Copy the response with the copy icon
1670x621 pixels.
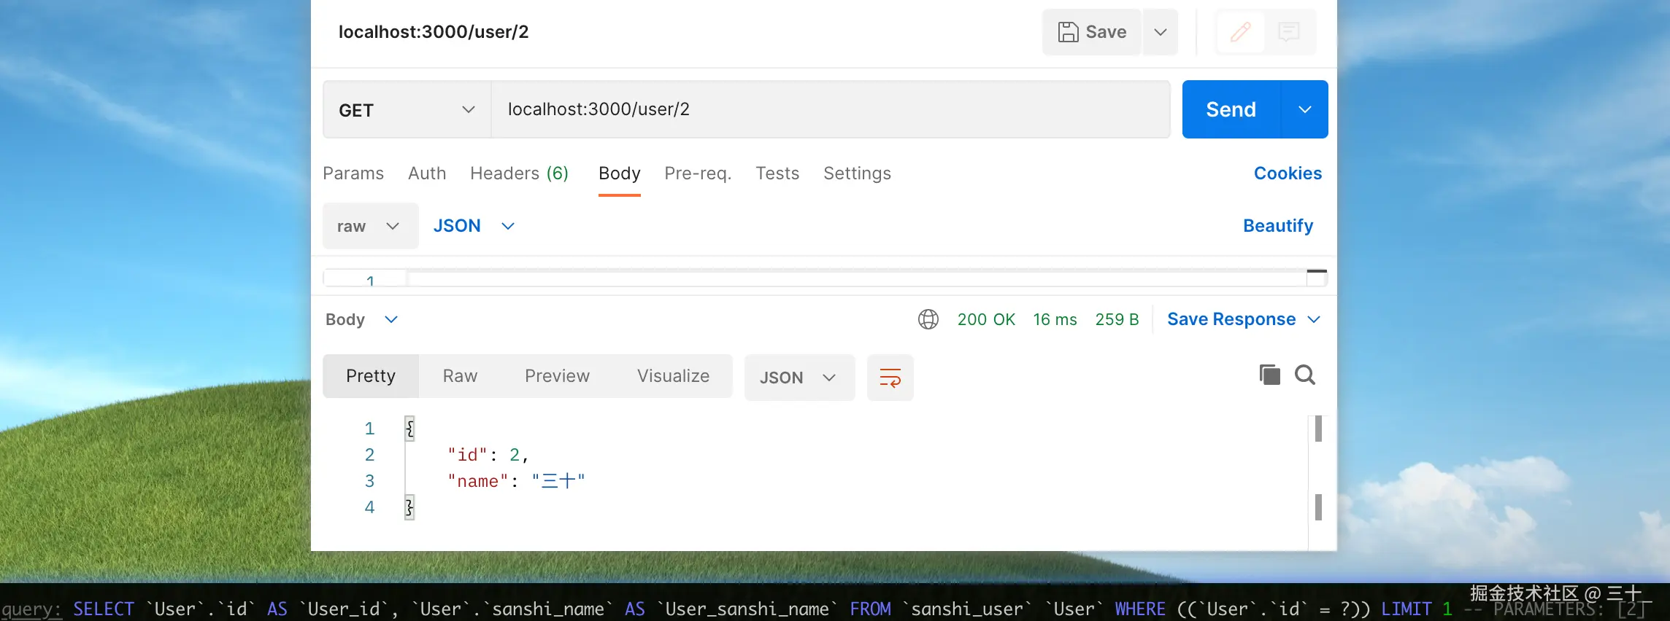click(x=1269, y=375)
